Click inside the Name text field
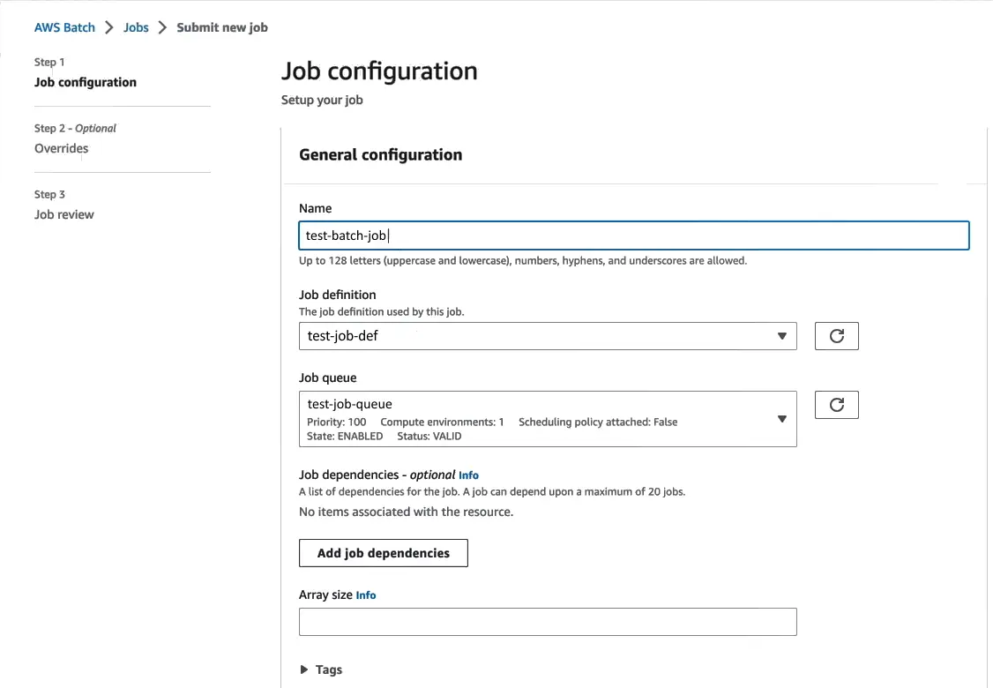Screen dimensions: 993x688 633,235
